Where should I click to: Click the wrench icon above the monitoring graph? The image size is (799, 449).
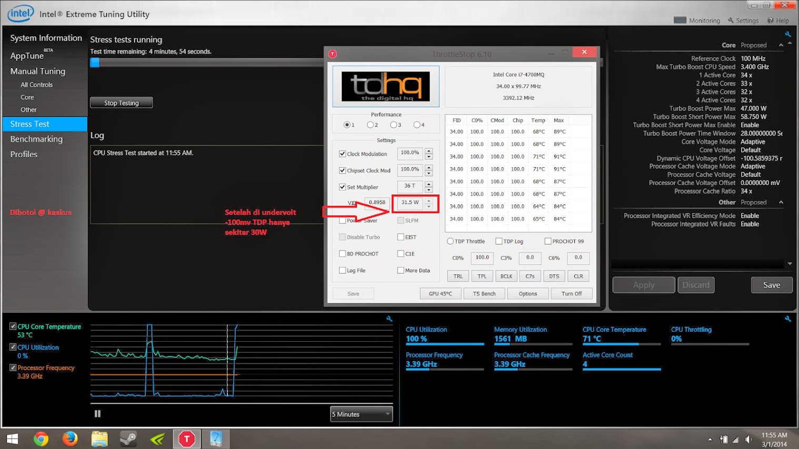389,319
